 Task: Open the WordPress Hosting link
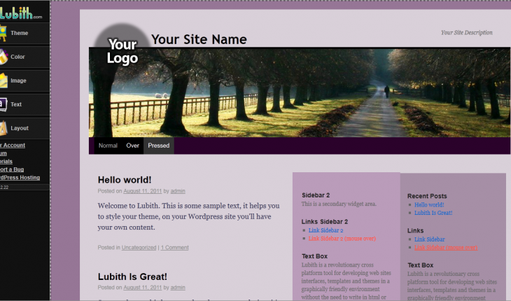point(20,178)
